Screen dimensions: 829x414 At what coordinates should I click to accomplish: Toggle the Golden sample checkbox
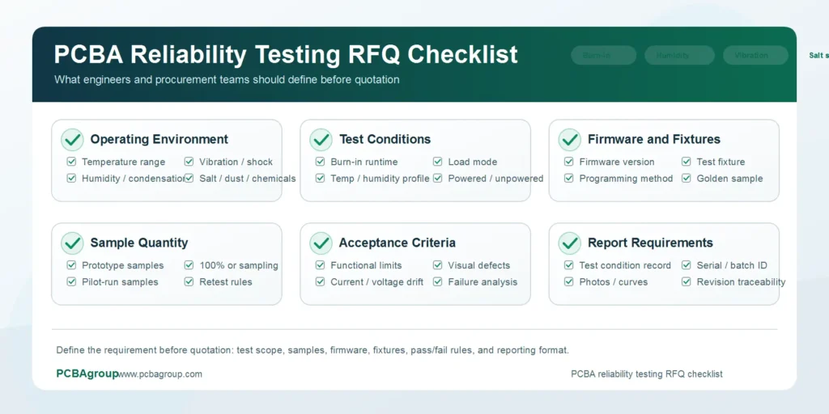point(687,179)
